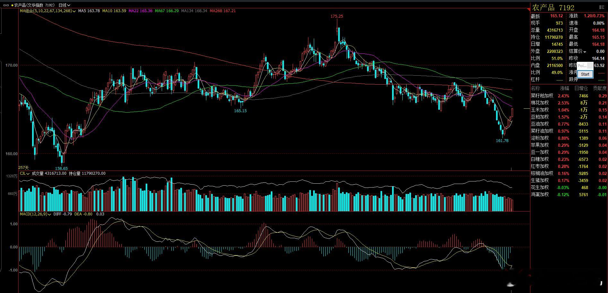Select the 花生加权 row
This screenshot has width=608, height=293.
[x=569, y=188]
